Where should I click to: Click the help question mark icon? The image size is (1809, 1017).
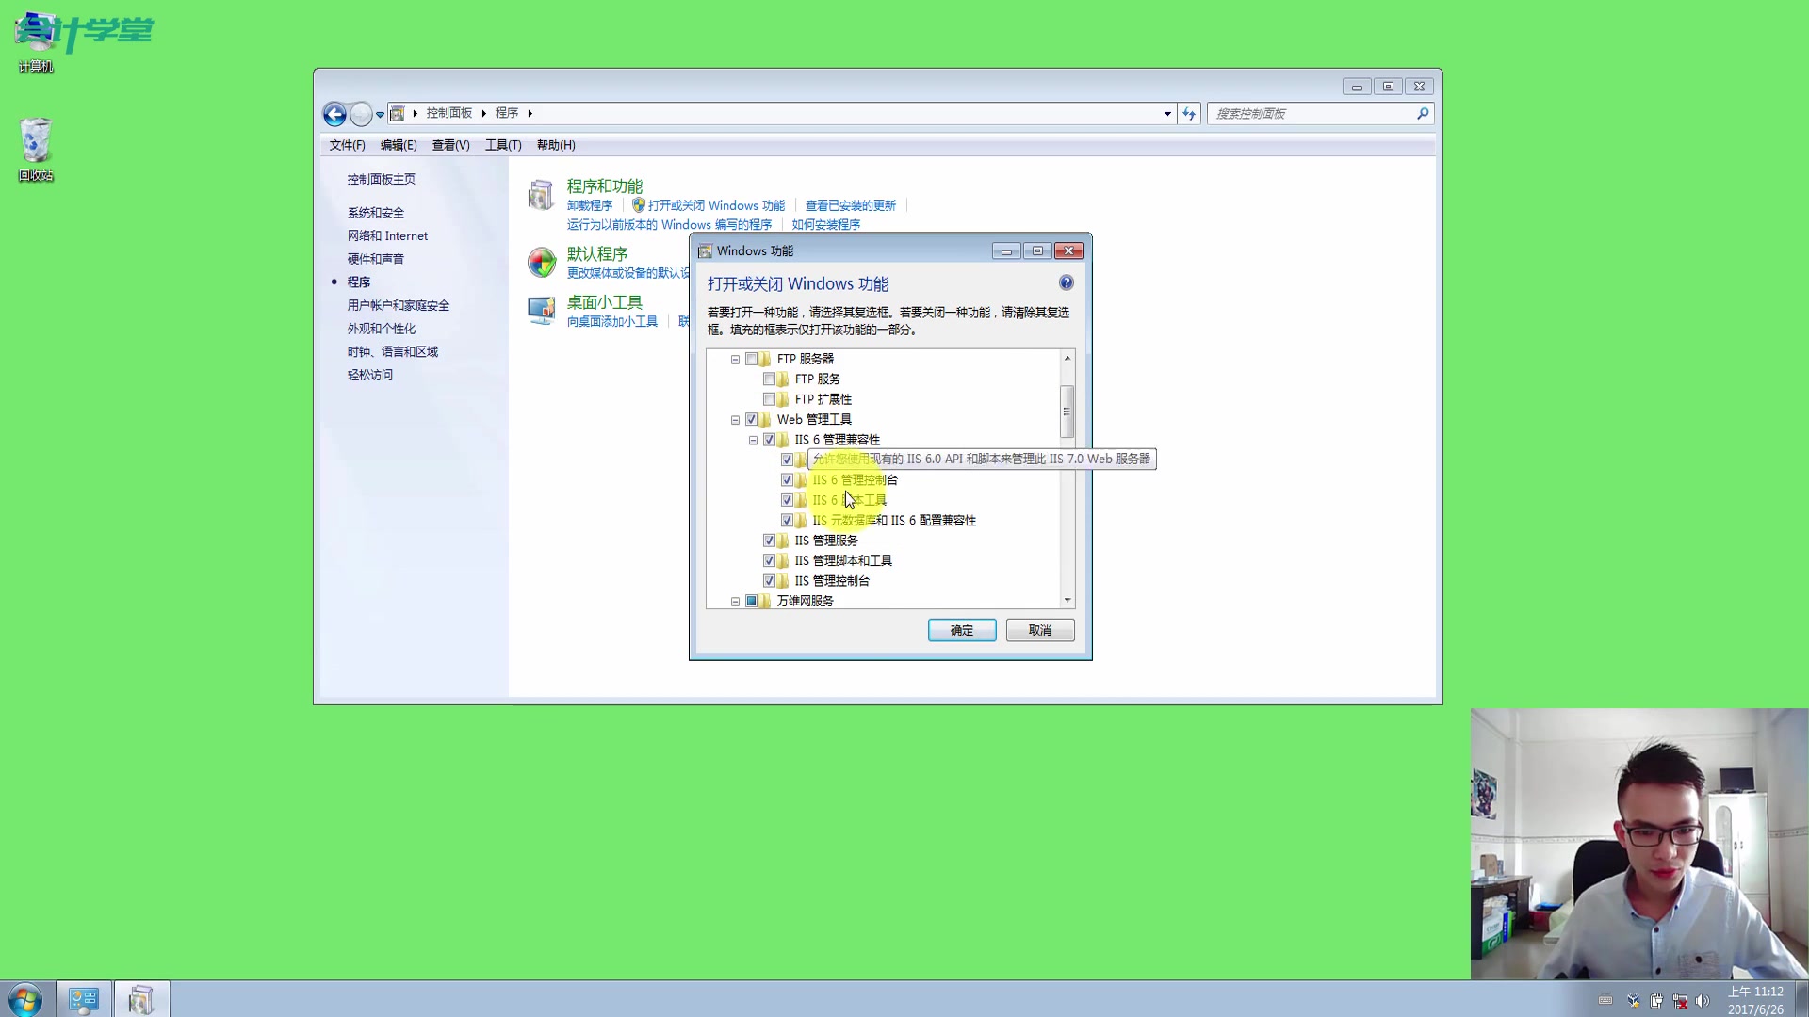pyautogui.click(x=1066, y=282)
